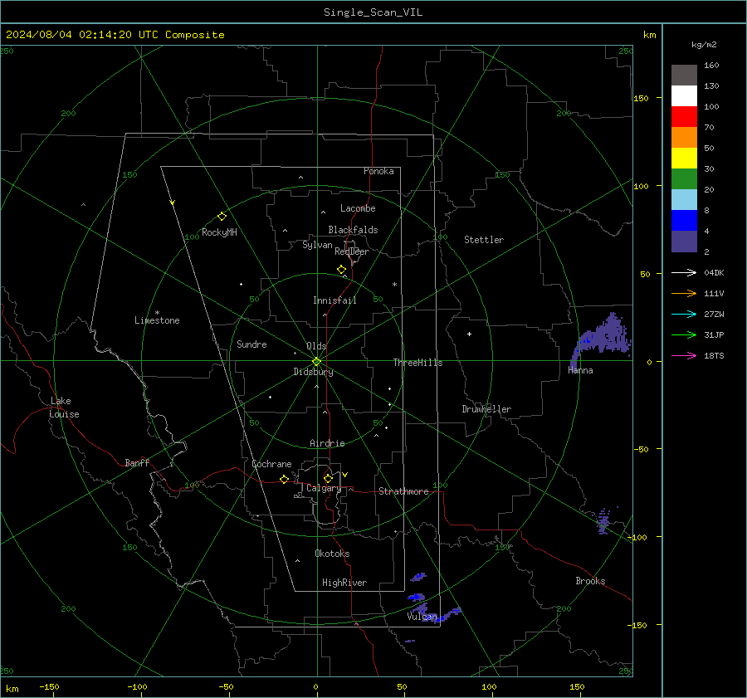This screenshot has width=747, height=698.
Task: Click the magenta 18TS arrow icon
Action: click(684, 355)
